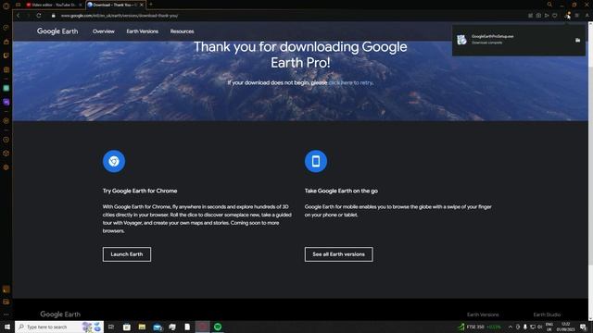Open the green sidebar messenger icon
This screenshot has width=593, height=333.
point(6,88)
